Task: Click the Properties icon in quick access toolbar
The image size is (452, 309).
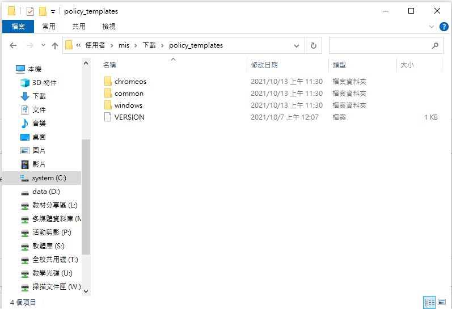Action: [30, 11]
